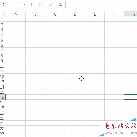The height and width of the screenshot is (137, 137).
Task: Click cell A1
Action: point(16,19)
